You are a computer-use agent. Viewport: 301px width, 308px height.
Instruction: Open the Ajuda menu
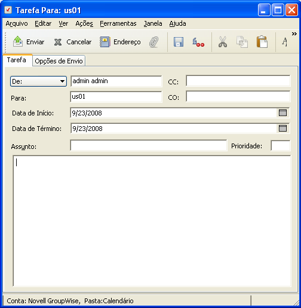[177, 23]
